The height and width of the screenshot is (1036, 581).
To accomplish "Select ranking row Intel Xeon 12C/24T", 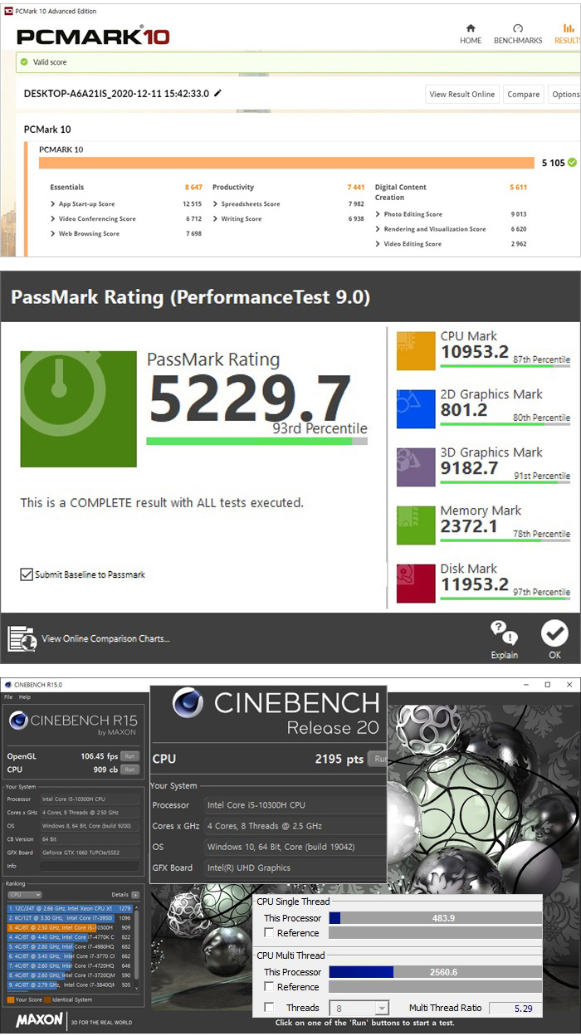I will tap(69, 908).
